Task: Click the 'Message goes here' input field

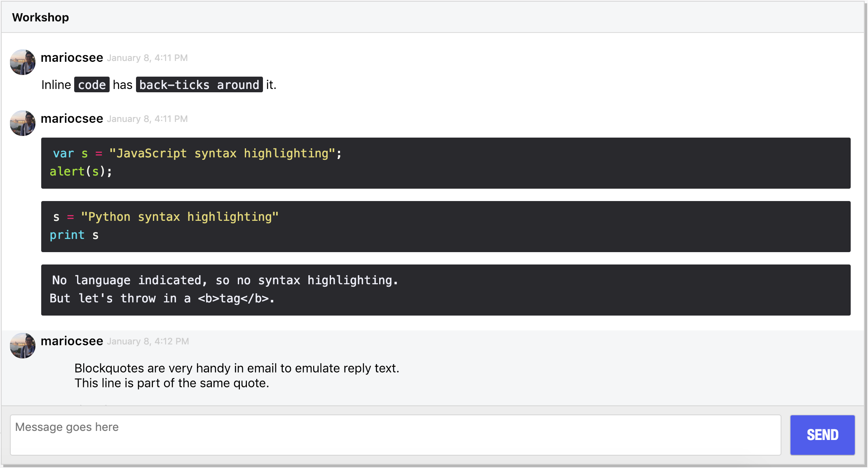Action: pyautogui.click(x=395, y=435)
